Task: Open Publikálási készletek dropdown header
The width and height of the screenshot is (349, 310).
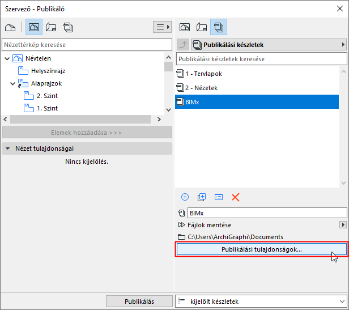Action: click(x=269, y=45)
